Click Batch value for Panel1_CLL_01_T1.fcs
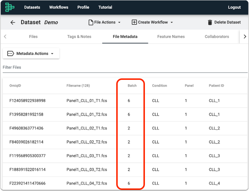The image size is (249, 191). click(x=129, y=100)
